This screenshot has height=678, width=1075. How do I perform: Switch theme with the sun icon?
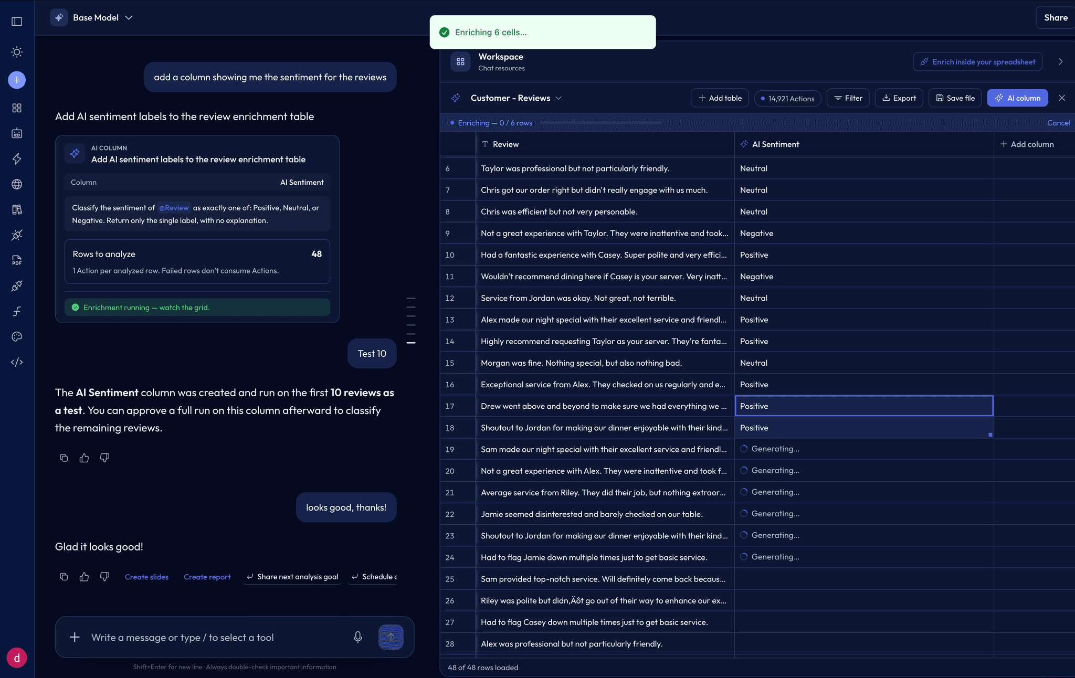click(17, 52)
